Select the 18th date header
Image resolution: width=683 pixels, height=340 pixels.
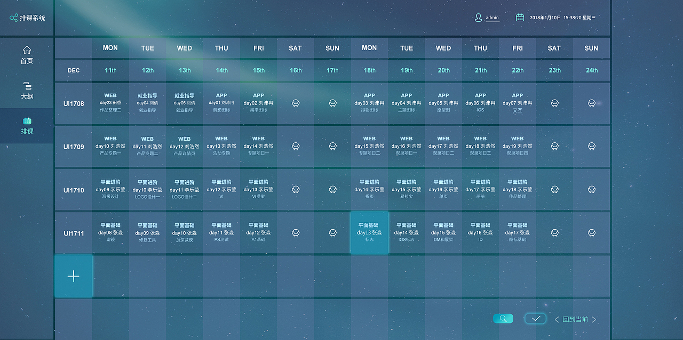[x=369, y=70]
